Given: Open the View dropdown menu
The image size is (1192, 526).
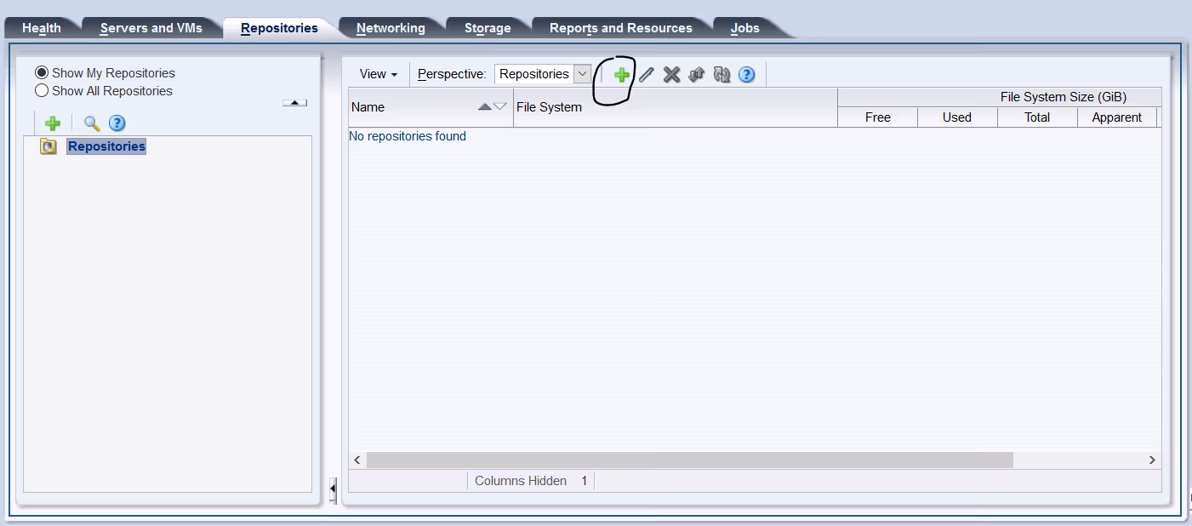Looking at the screenshot, I should [379, 74].
